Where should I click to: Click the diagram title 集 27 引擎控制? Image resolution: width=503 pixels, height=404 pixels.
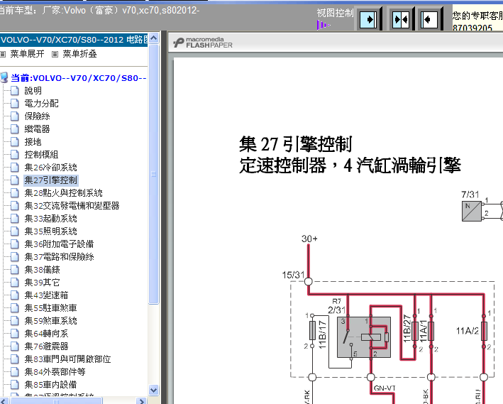point(295,144)
